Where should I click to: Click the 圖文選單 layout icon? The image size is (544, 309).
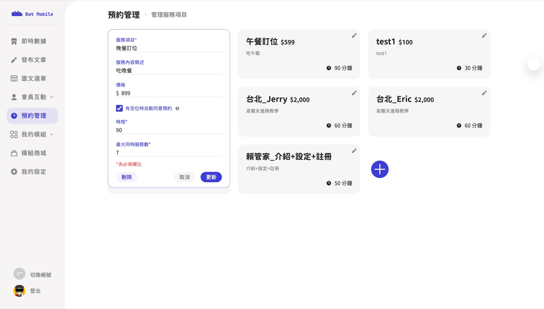click(x=14, y=79)
